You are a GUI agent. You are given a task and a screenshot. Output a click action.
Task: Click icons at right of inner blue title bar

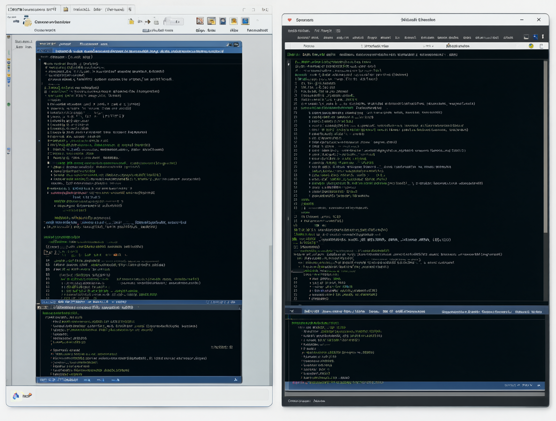click(233, 44)
